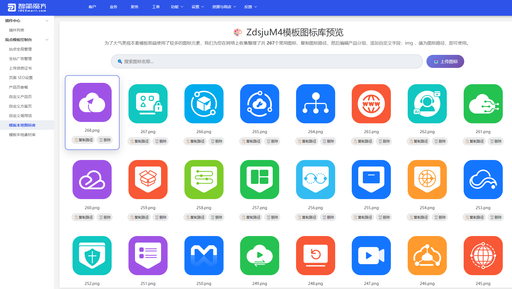Select the 268.png purple cloud icon
512x289 pixels.
point(92,102)
